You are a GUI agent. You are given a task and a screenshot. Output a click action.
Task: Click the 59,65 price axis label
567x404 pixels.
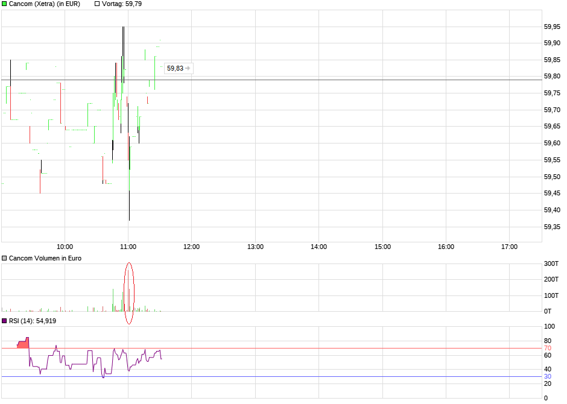pos(552,127)
